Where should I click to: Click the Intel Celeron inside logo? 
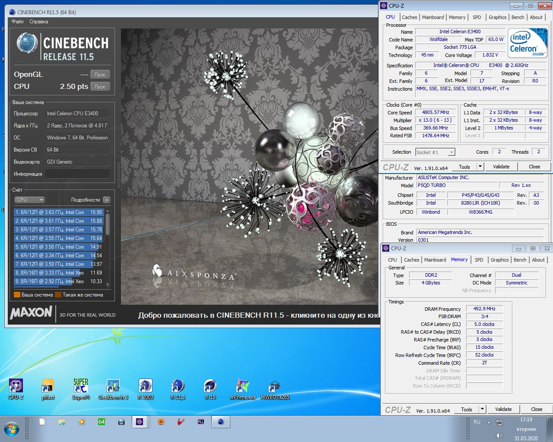click(527, 43)
